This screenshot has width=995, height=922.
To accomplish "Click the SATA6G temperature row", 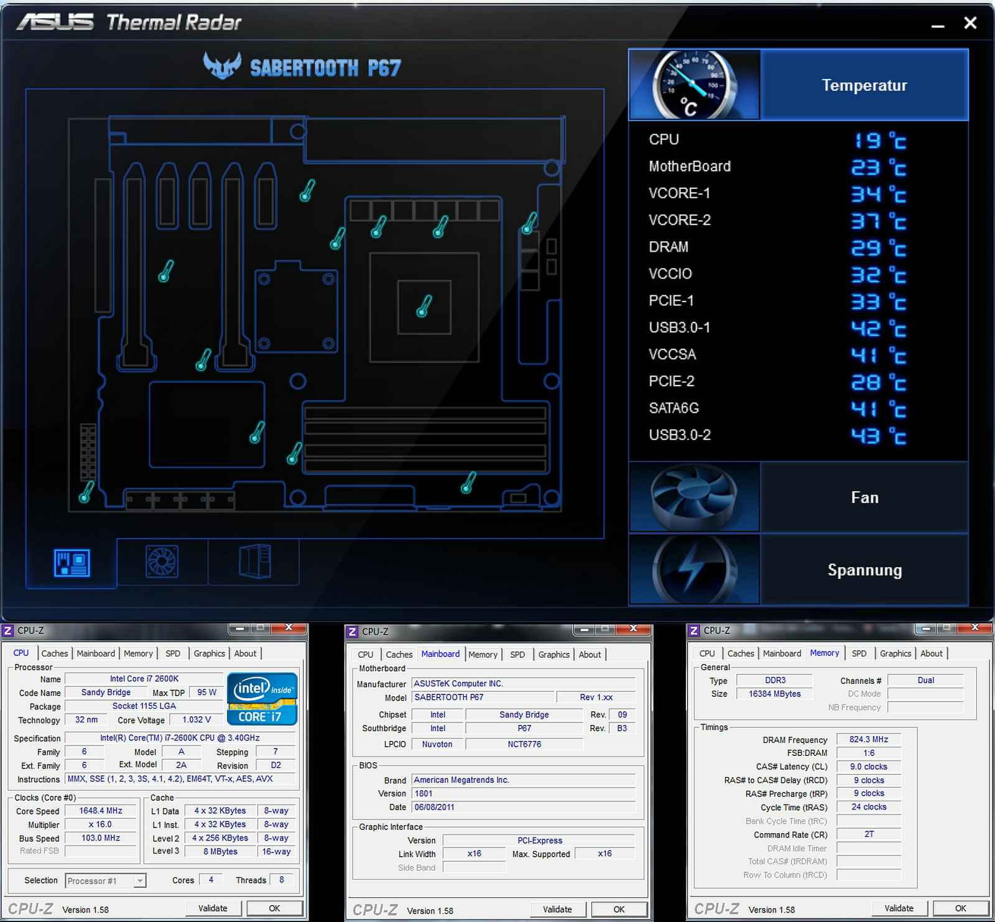I will click(777, 408).
